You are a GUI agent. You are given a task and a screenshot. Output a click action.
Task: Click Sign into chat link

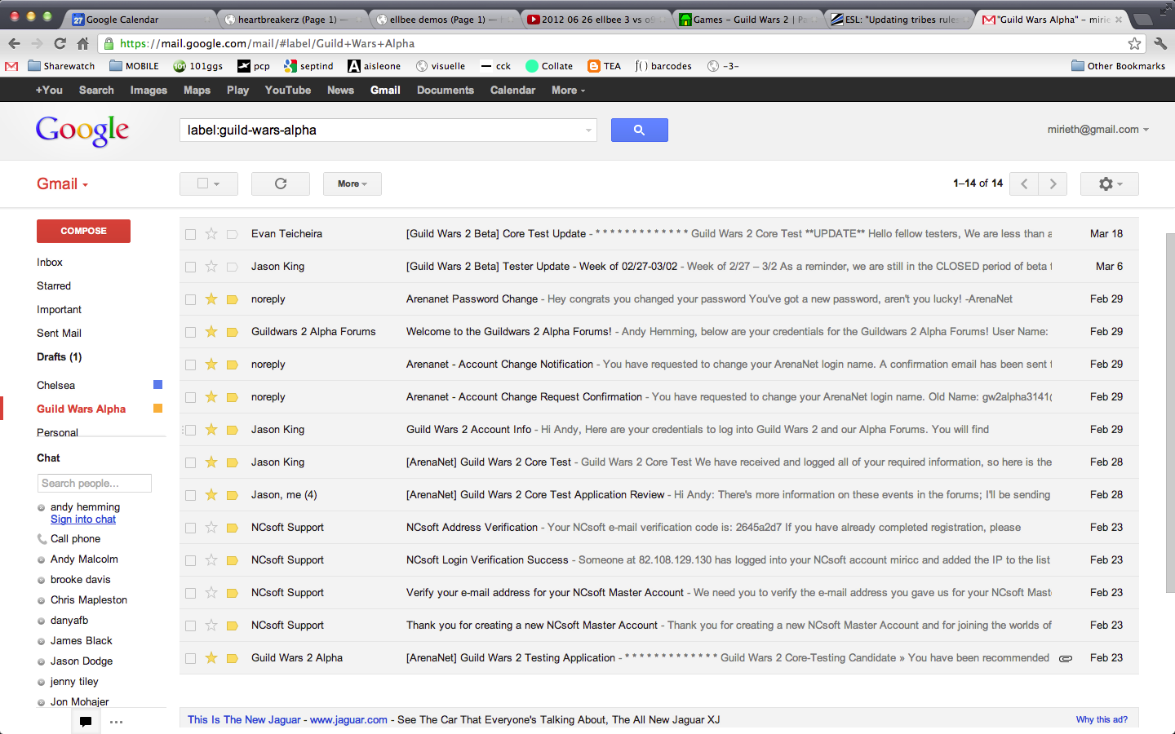click(83, 520)
